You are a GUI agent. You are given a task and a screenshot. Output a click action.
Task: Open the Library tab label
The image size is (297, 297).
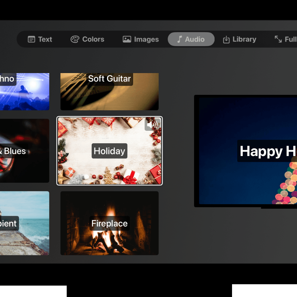click(x=244, y=39)
